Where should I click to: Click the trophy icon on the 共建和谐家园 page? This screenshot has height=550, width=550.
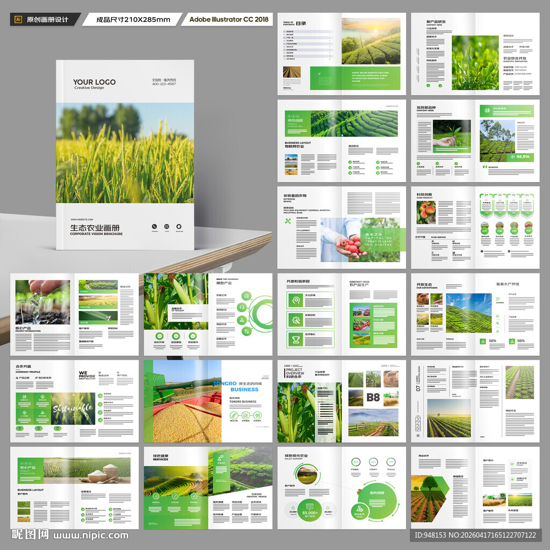(x=296, y=339)
